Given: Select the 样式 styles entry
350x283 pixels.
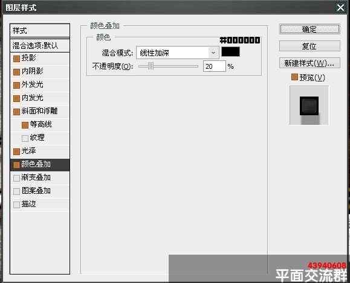Looking at the screenshot, I should [40, 31].
